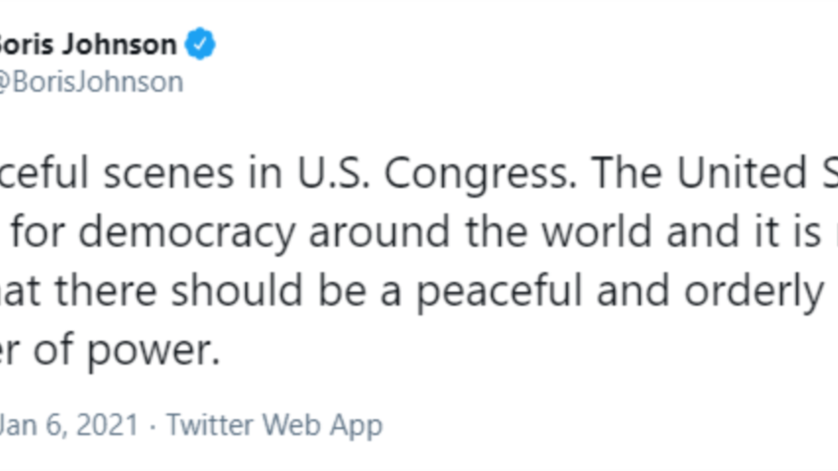Click the word 'democracy' in the tweet

point(187,233)
